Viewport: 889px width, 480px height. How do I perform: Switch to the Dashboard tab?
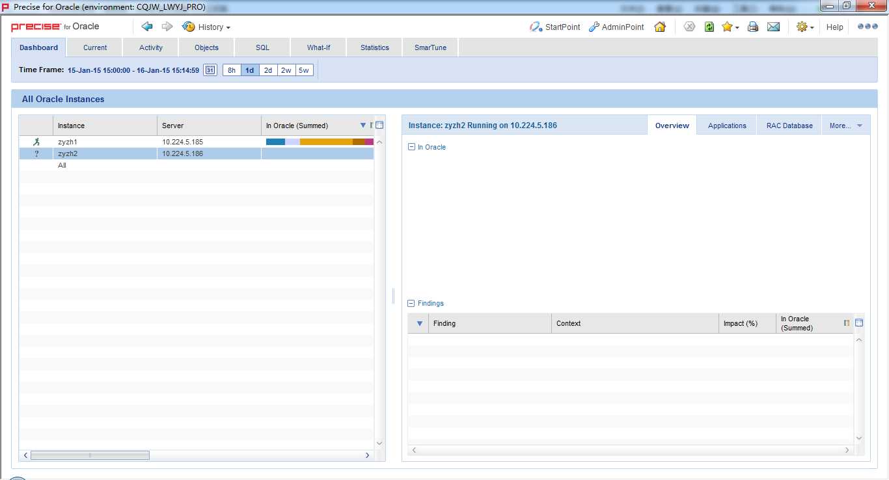click(38, 47)
